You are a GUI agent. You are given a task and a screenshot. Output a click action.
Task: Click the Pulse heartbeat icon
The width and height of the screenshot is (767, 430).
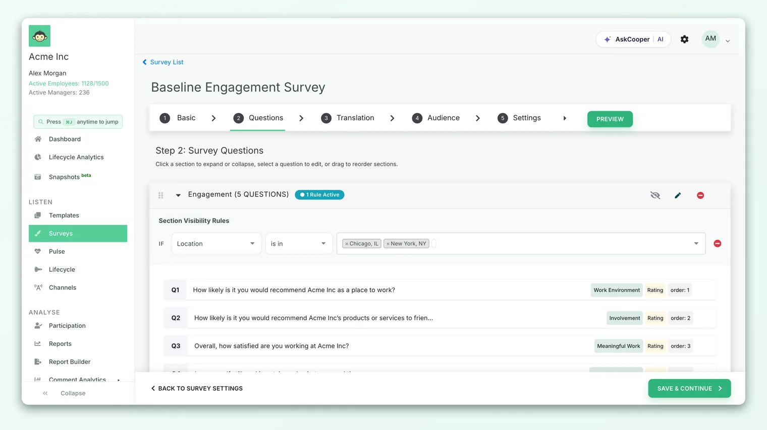coord(38,251)
